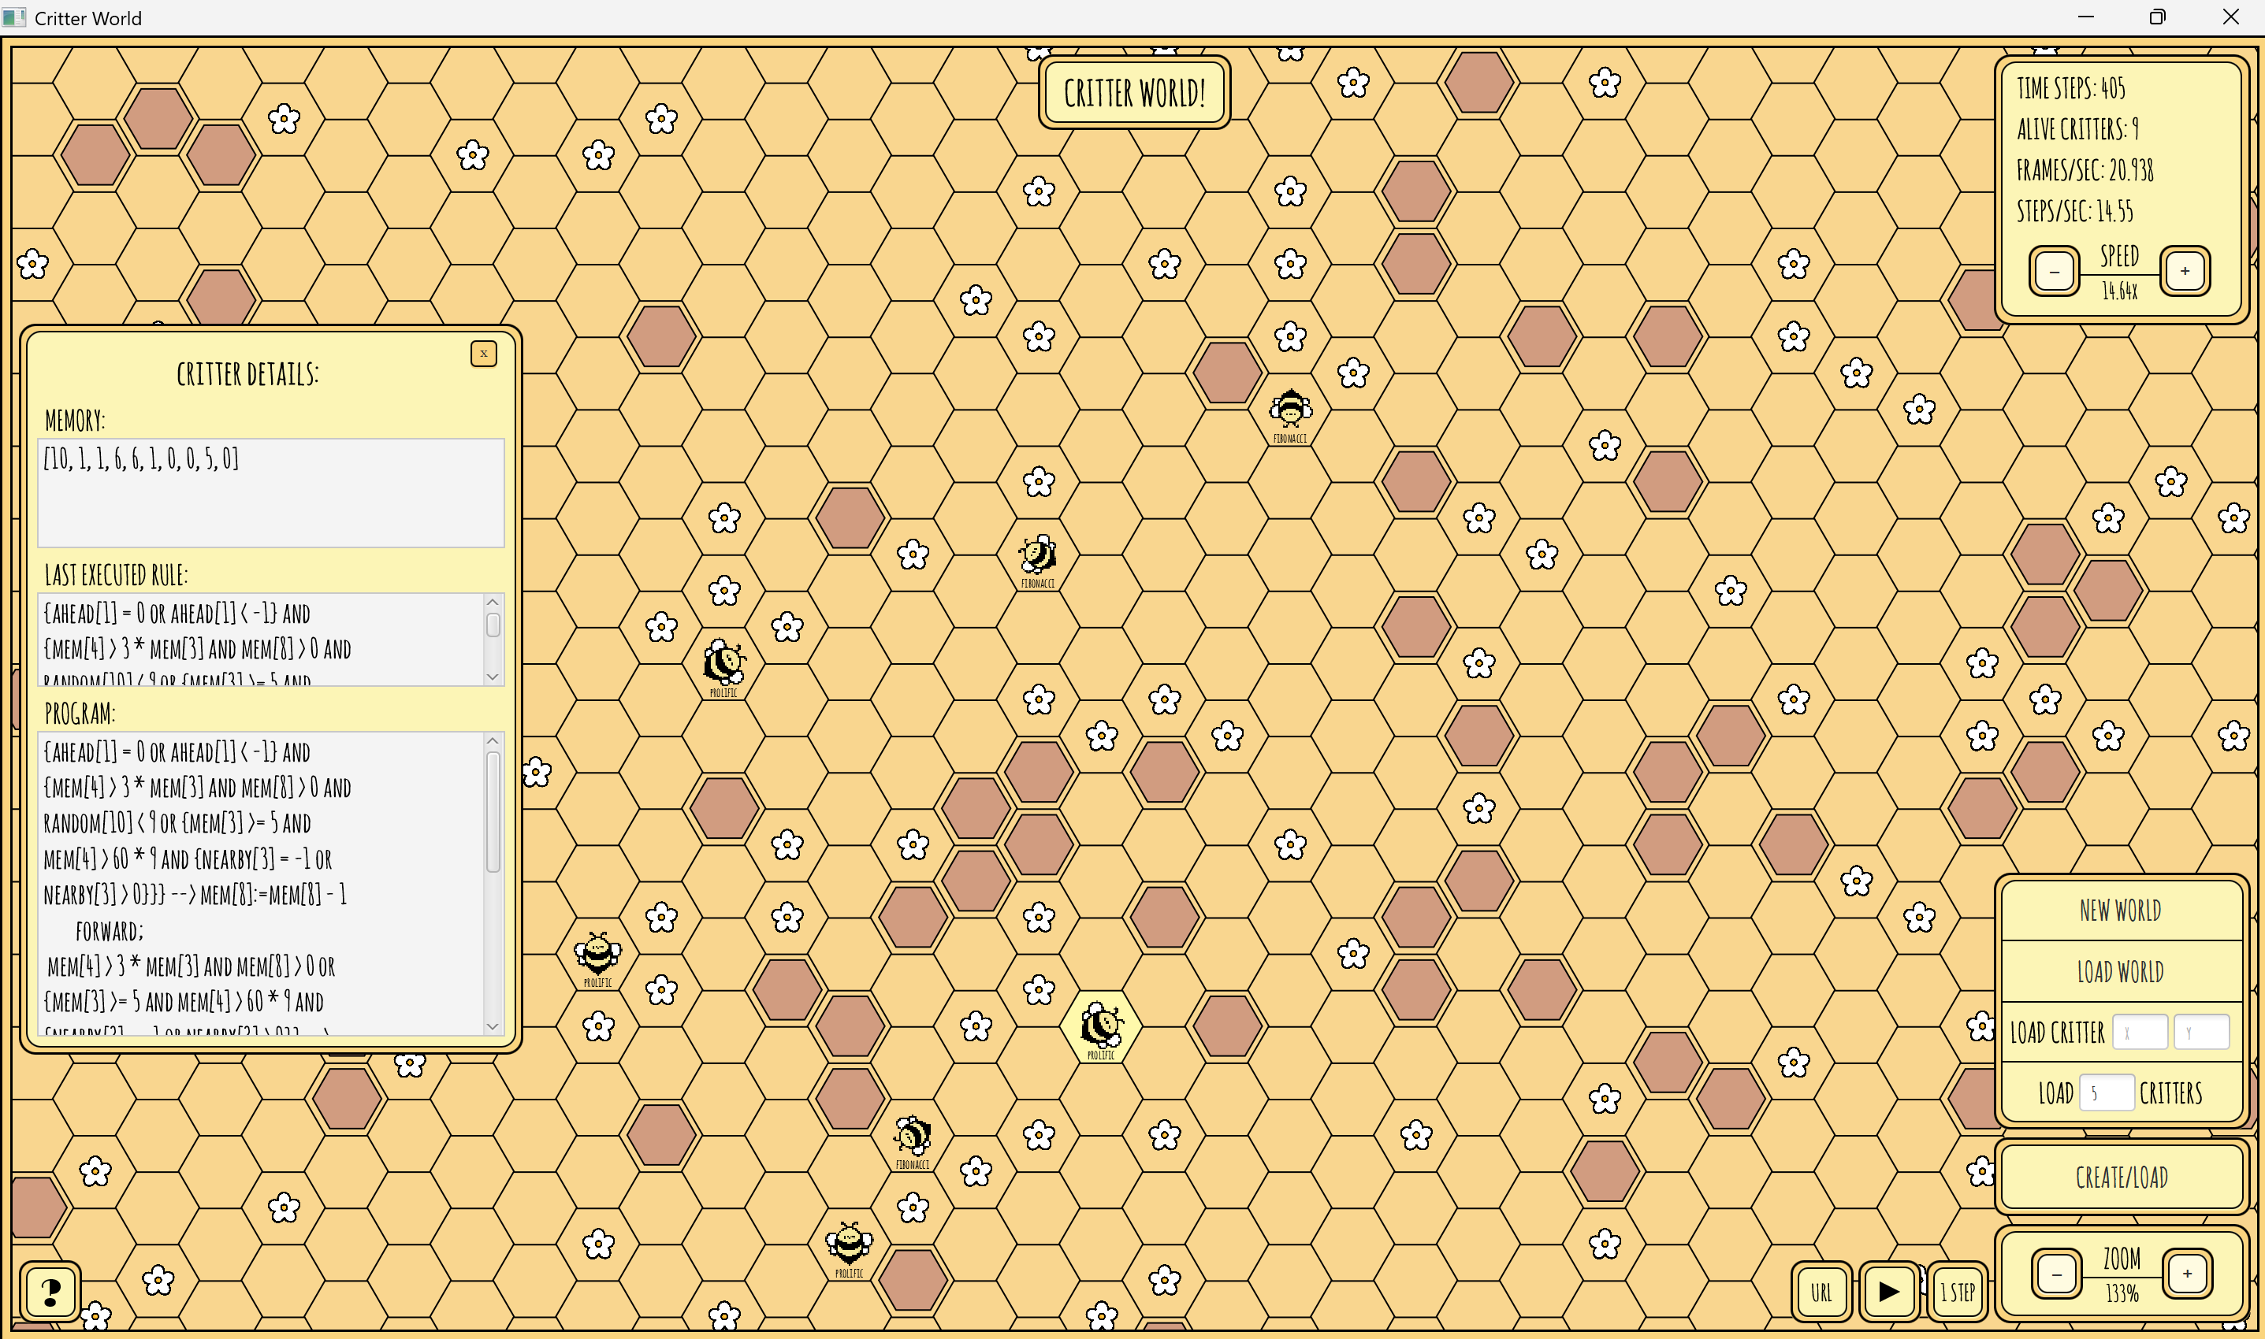The height and width of the screenshot is (1339, 2265).
Task: Click the URL button
Action: coord(1822,1291)
